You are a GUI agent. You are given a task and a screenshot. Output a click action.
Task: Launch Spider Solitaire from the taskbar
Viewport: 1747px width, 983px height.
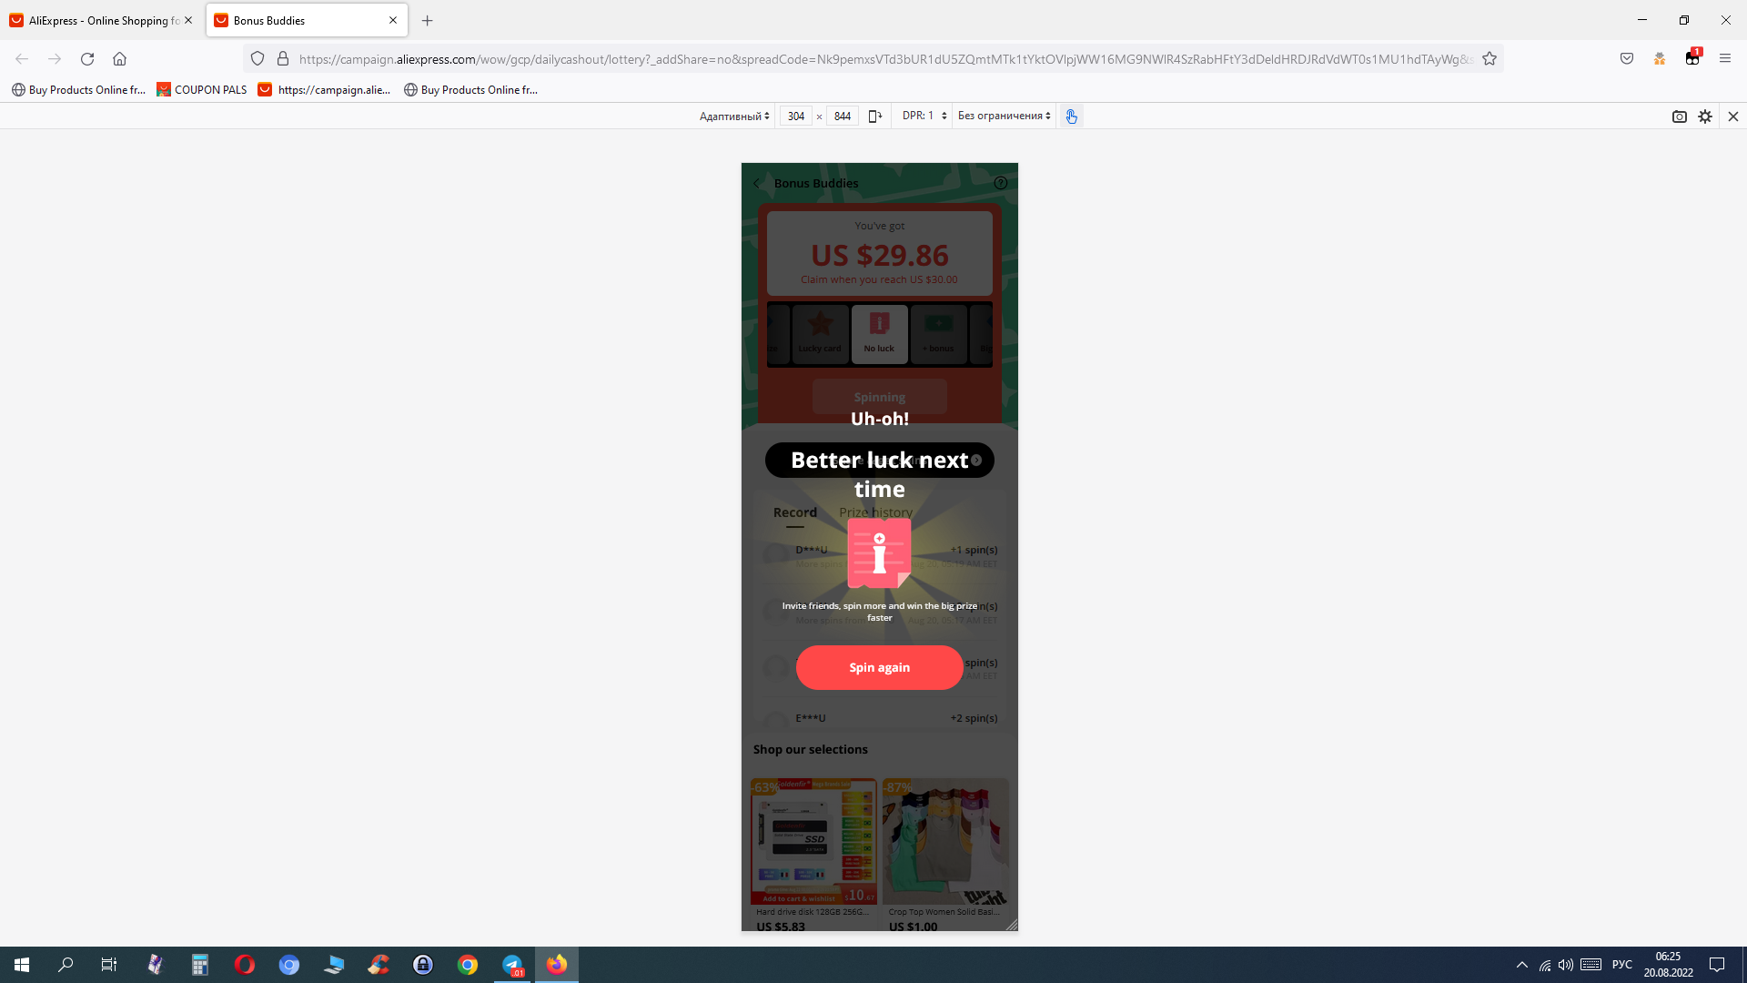(x=156, y=965)
